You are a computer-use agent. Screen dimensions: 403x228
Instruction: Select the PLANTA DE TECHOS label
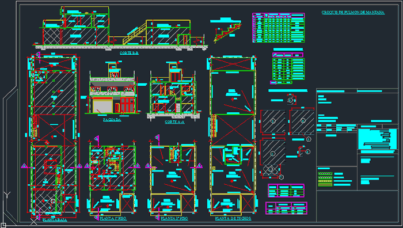[x=233, y=218]
